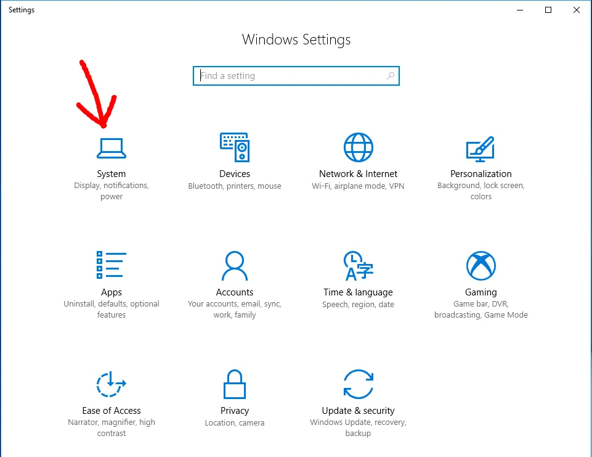Open Wi-Fi, airplane mode, VPN settings

tap(358, 185)
